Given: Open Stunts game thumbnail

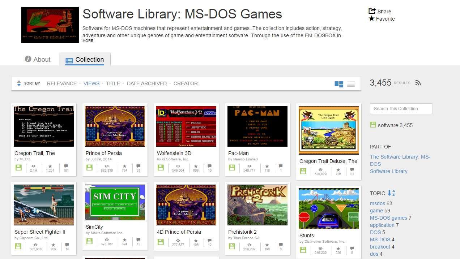Looking at the screenshot, I should coord(329,208).
